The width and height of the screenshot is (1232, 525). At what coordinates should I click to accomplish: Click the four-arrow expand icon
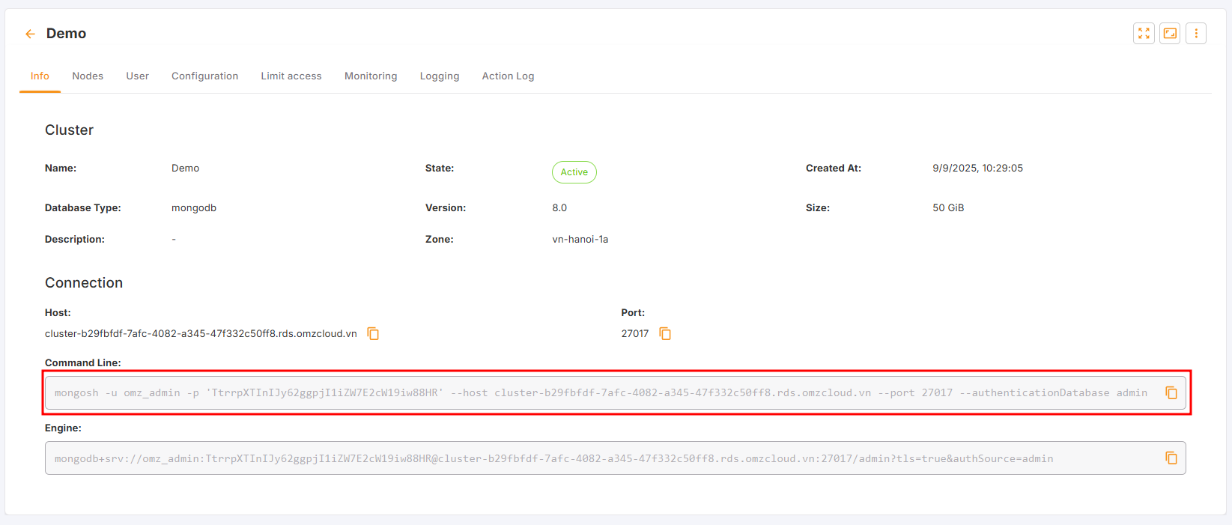click(x=1144, y=34)
